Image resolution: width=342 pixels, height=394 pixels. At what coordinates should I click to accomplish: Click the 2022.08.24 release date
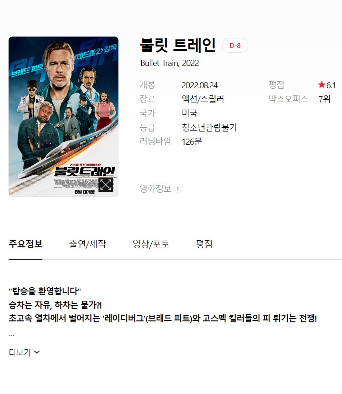click(199, 85)
